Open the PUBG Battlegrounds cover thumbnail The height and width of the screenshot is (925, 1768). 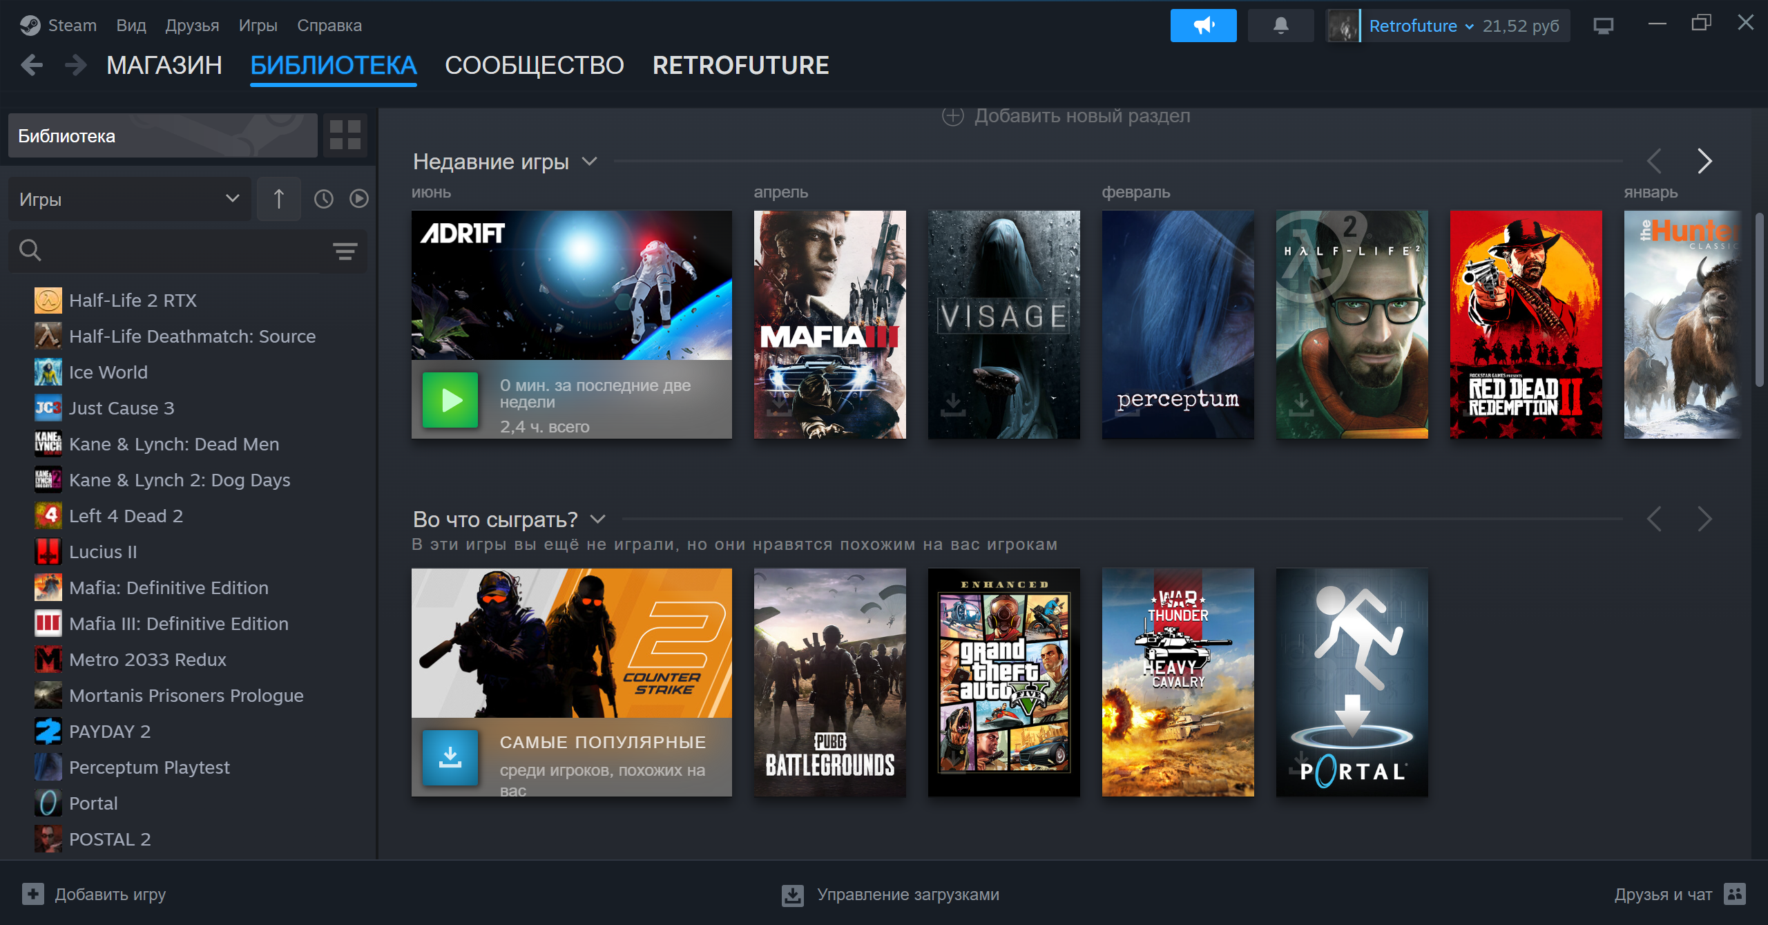[830, 683]
